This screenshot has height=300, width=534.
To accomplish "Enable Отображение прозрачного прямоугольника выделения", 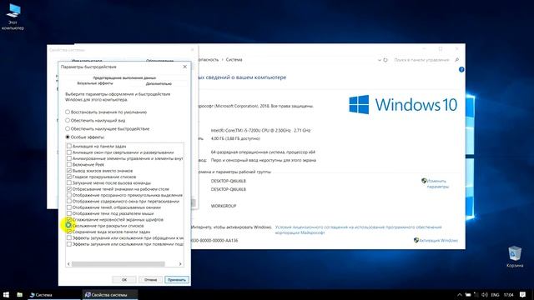I will 69,195.
